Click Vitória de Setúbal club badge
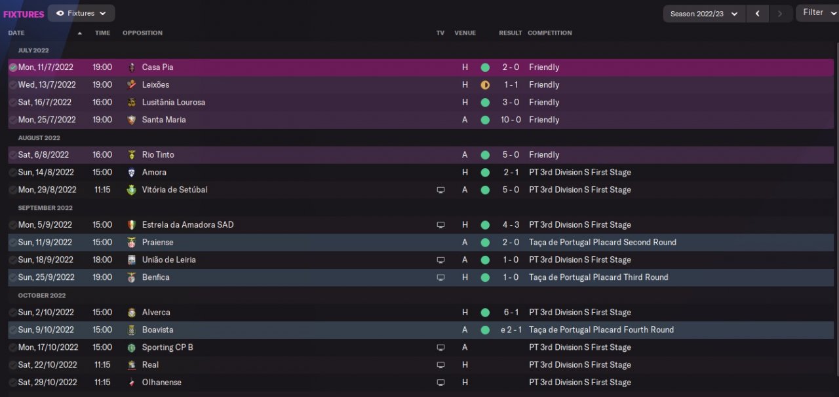The height and width of the screenshot is (397, 839). (x=132, y=190)
